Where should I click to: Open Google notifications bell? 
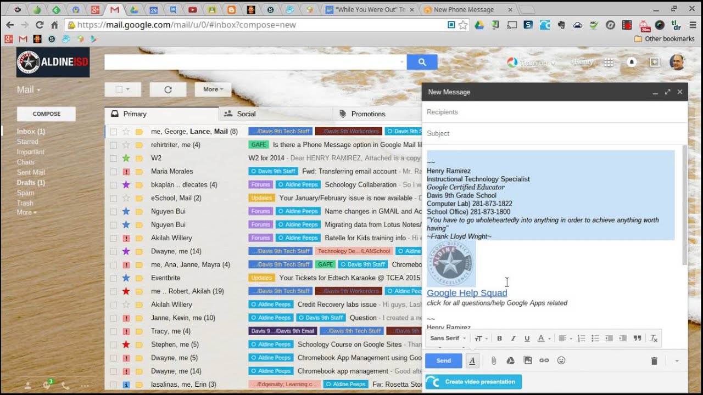pos(632,62)
